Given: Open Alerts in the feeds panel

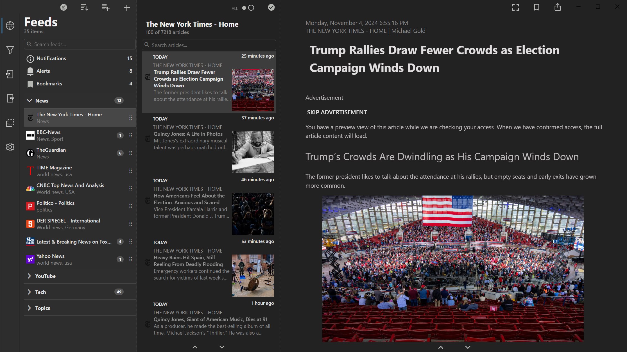Looking at the screenshot, I should pos(43,71).
